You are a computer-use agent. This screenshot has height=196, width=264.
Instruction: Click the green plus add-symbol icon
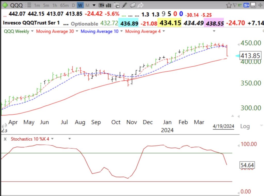pyautogui.click(x=5, y=5)
